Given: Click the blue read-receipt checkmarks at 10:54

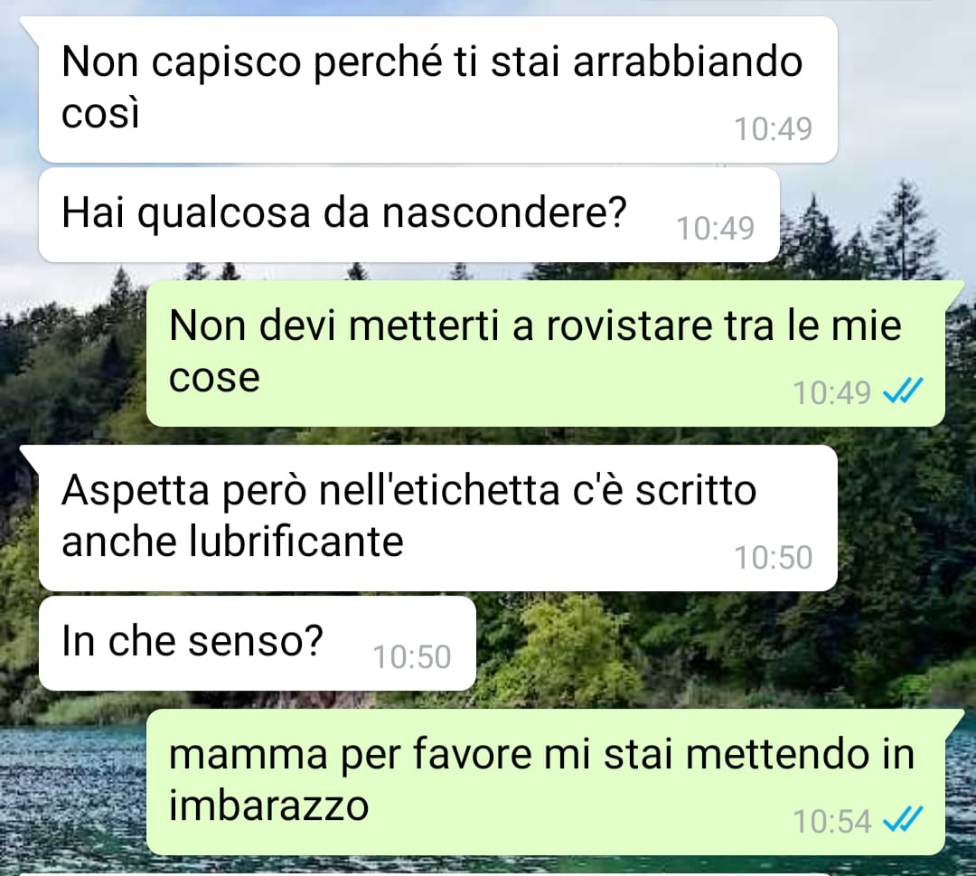Looking at the screenshot, I should tap(903, 819).
